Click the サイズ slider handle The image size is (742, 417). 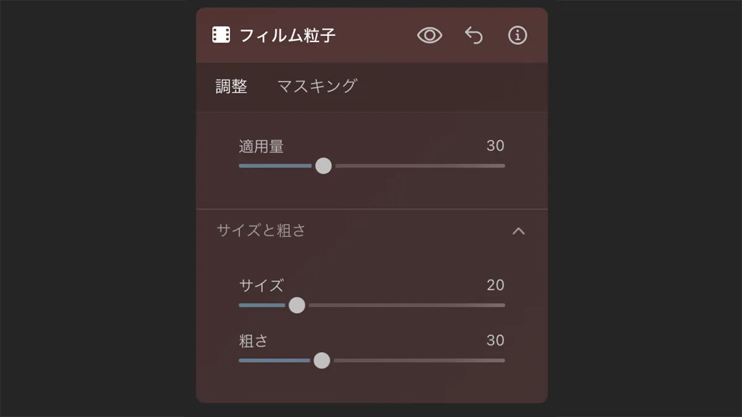pyautogui.click(x=297, y=305)
